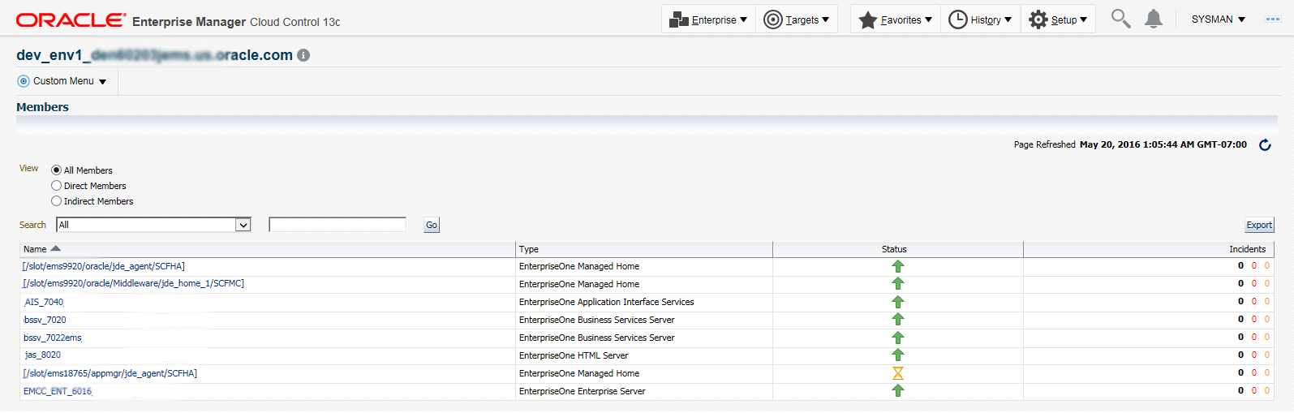1294x413 pixels.
Task: Click the page refresh icon
Action: pyautogui.click(x=1265, y=144)
